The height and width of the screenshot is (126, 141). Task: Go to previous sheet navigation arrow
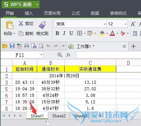[9, 116]
